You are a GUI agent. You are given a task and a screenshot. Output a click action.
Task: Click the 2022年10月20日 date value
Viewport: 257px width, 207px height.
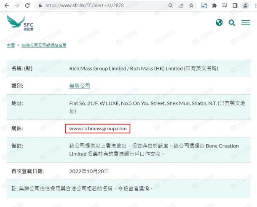pyautogui.click(x=89, y=172)
